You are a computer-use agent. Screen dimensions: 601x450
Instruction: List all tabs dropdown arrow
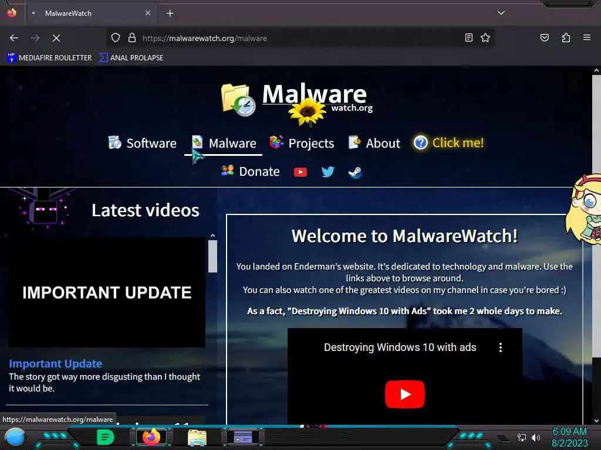501,13
